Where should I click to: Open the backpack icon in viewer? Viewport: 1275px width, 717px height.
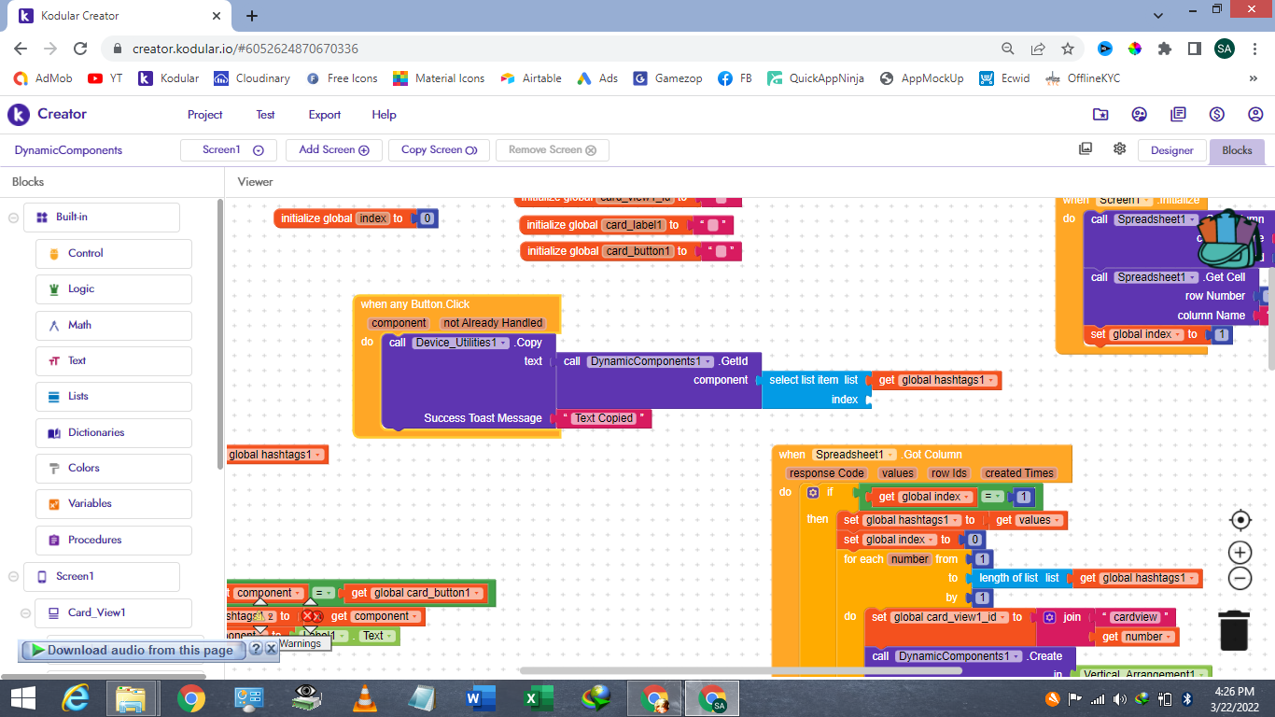click(x=1230, y=239)
